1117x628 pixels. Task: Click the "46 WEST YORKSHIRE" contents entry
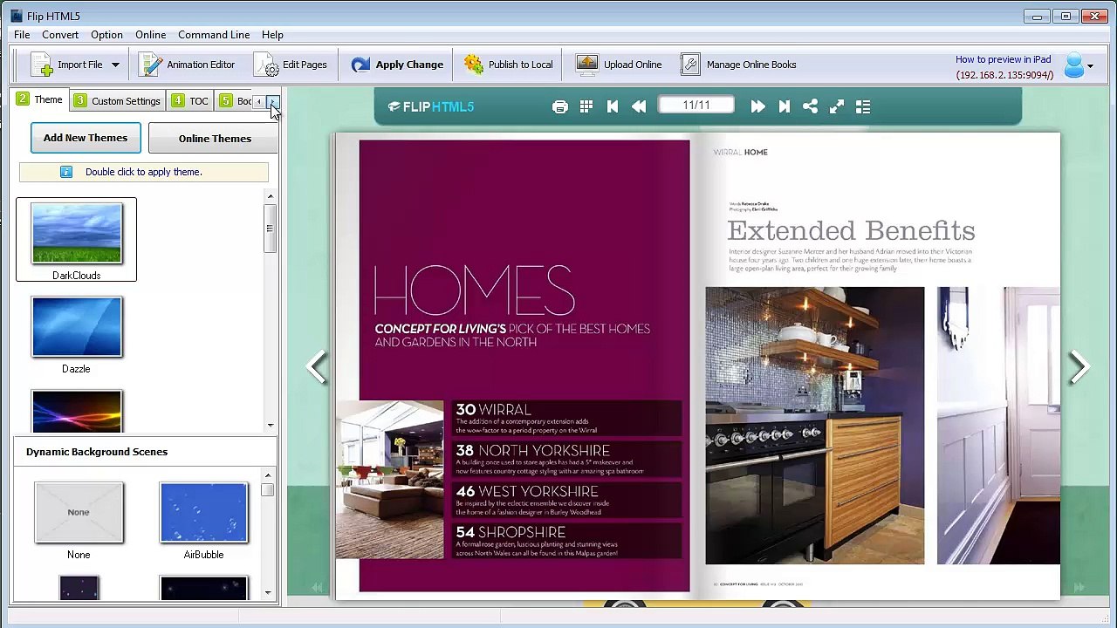click(567, 500)
